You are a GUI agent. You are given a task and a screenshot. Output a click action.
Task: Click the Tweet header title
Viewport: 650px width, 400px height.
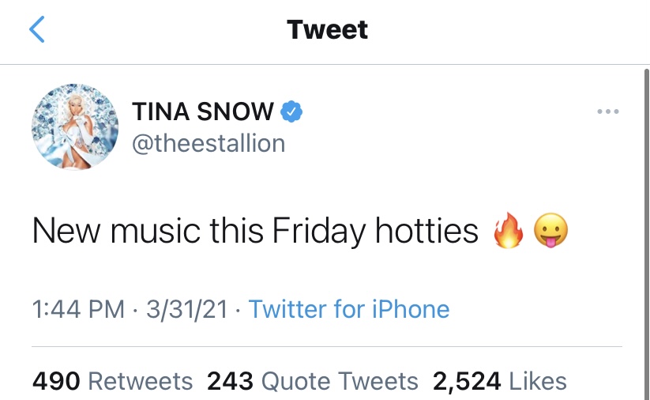click(327, 29)
